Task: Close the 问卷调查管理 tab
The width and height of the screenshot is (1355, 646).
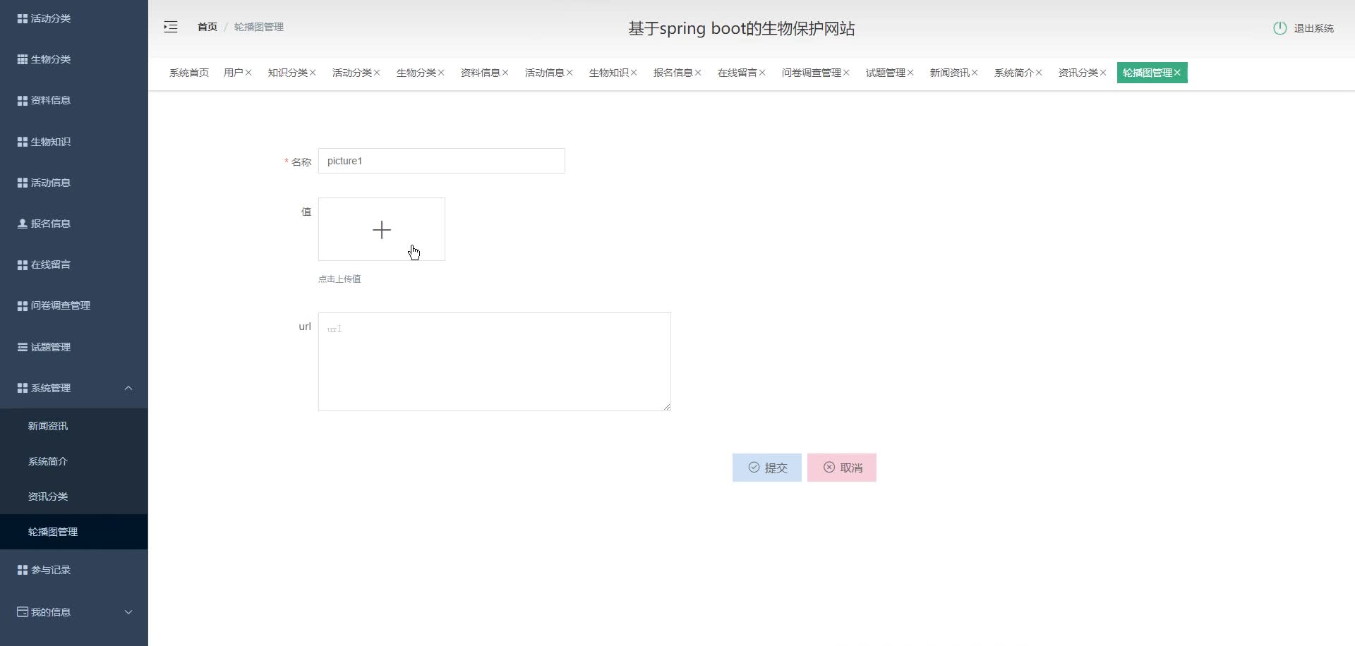Action: 846,73
